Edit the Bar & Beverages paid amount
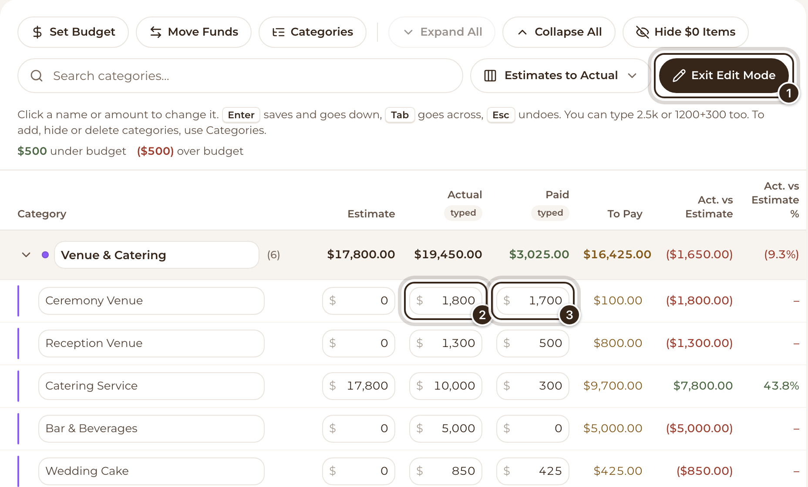This screenshot has width=808, height=487. (x=533, y=429)
